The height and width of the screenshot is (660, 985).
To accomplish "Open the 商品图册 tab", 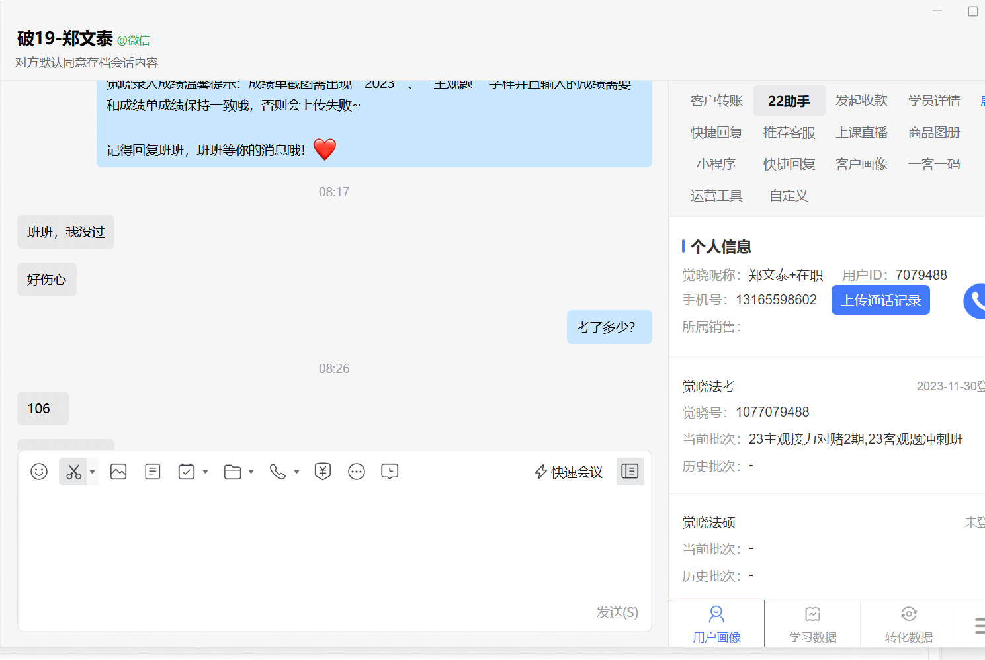I will (934, 132).
